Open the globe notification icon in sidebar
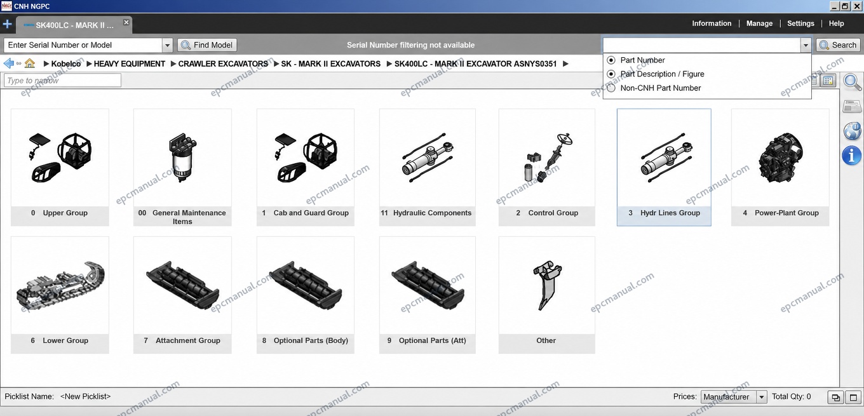Screen dimensions: 864x416 (852, 131)
